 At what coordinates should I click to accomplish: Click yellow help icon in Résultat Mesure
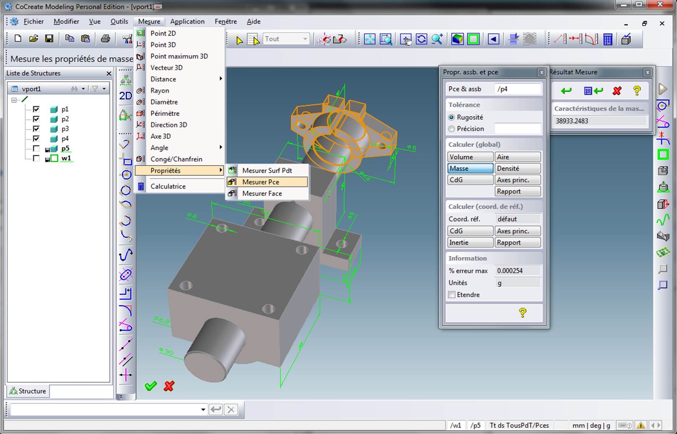(x=637, y=91)
